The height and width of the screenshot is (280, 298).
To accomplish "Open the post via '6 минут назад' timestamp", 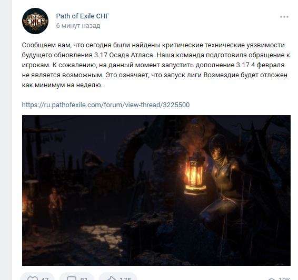I will tap(78, 26).
